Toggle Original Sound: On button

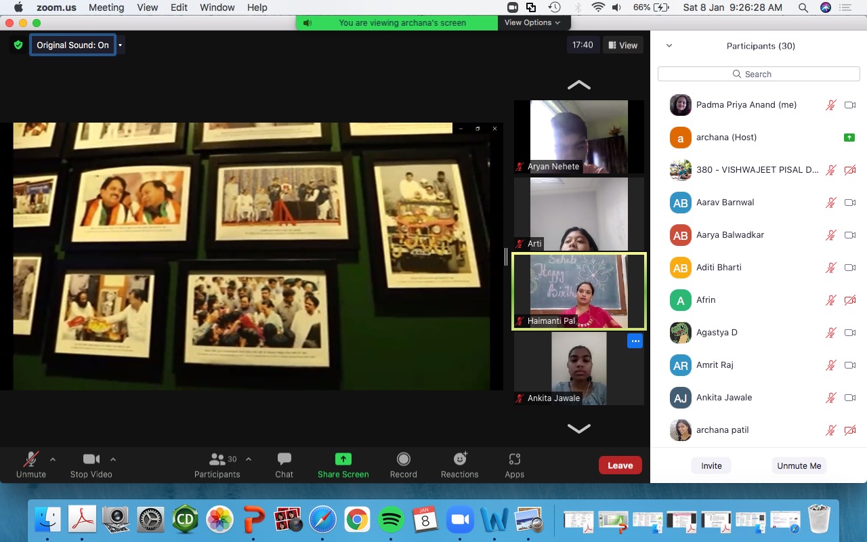coord(72,45)
